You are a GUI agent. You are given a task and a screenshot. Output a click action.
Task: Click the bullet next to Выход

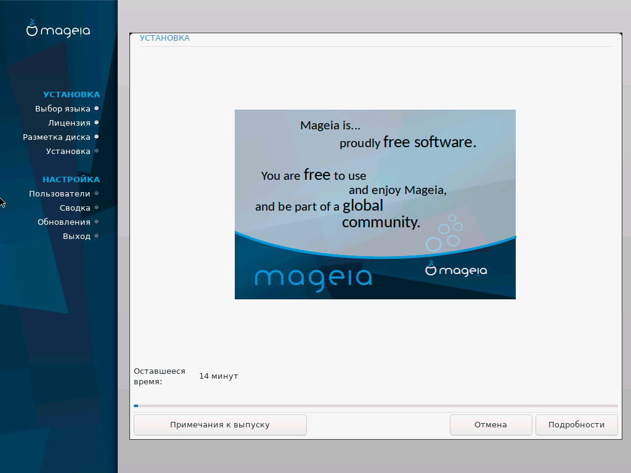pos(97,236)
